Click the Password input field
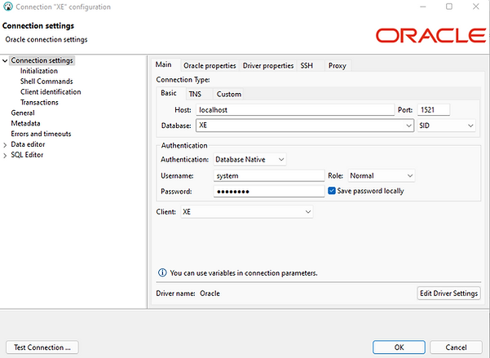This screenshot has width=490, height=358. pos(269,192)
